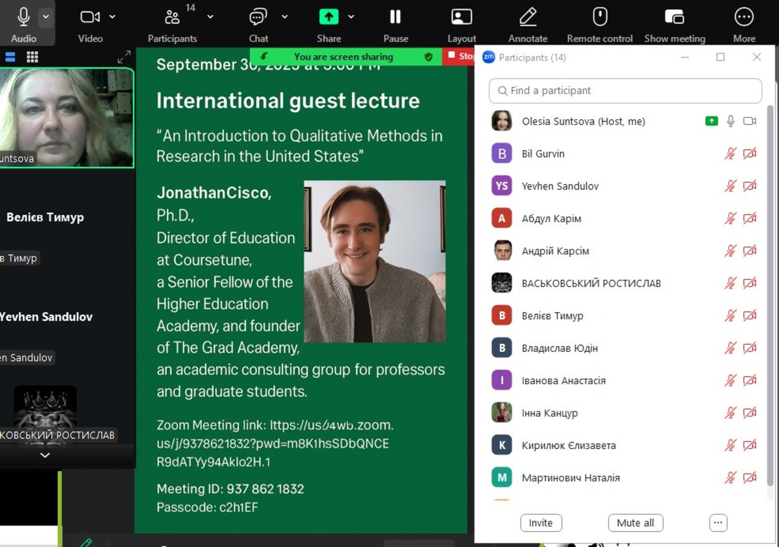Expand more video tiles with down chevron

tap(45, 456)
